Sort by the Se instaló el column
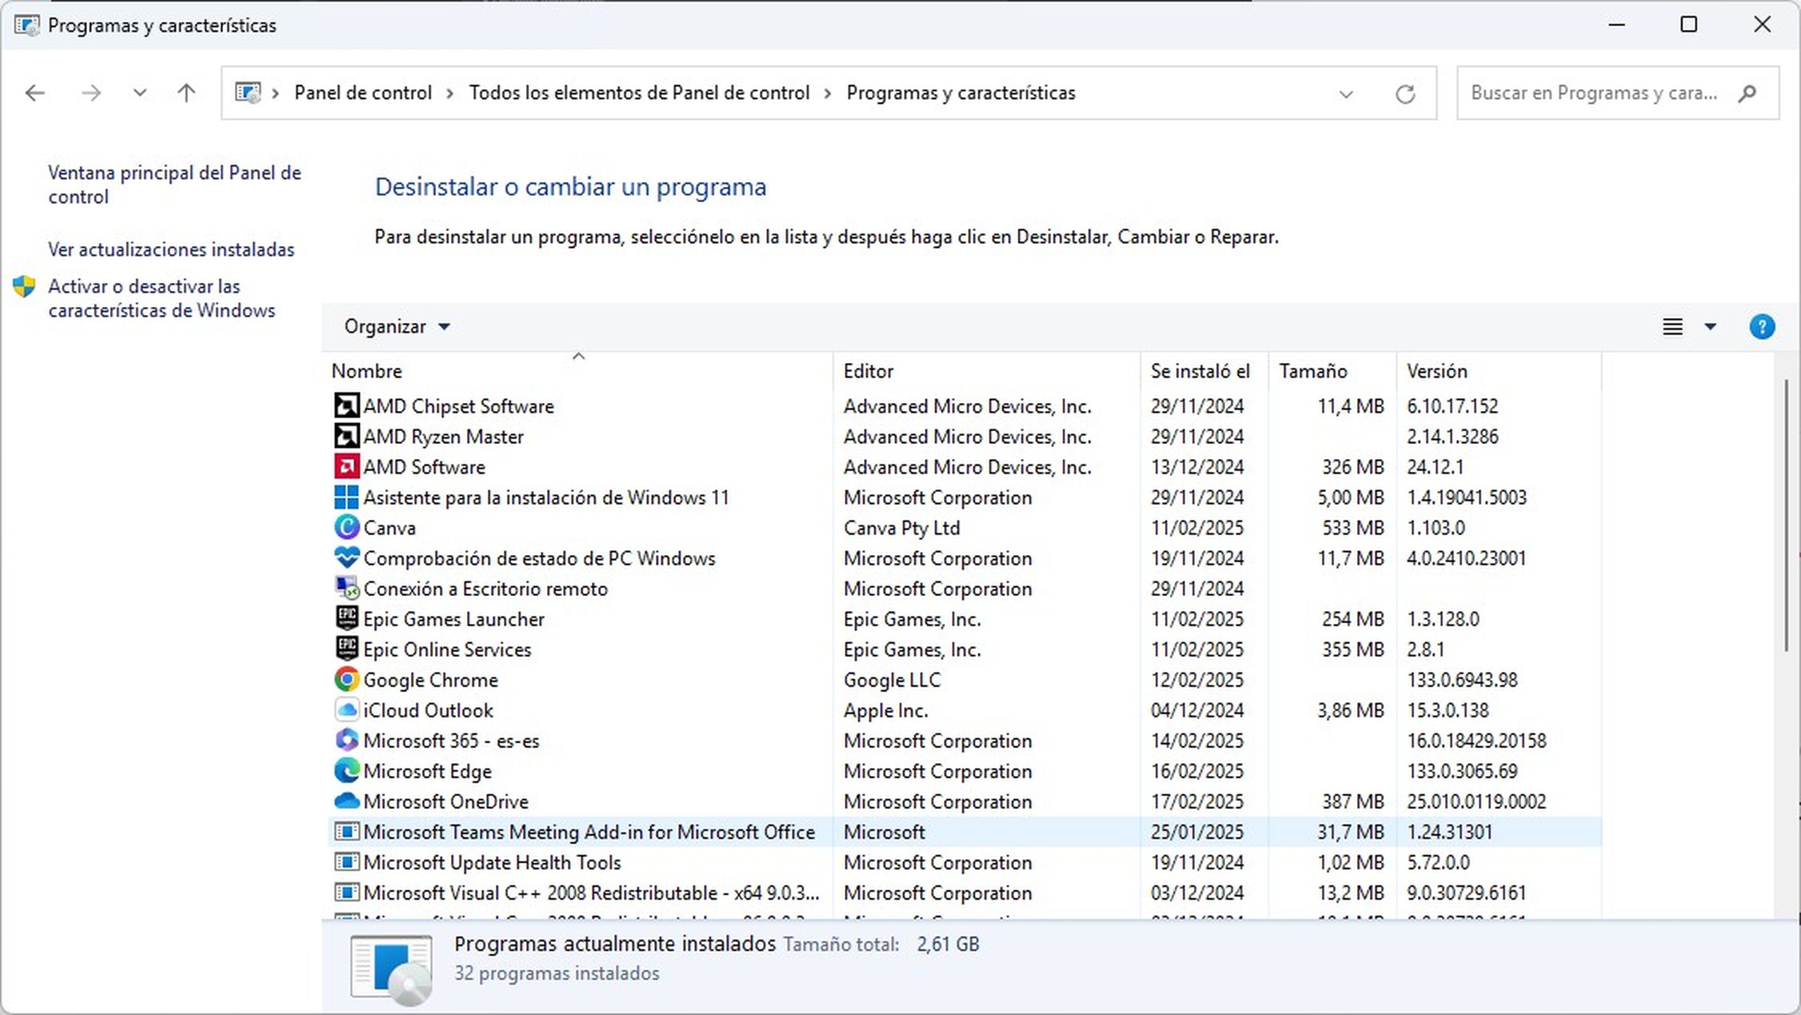The width and height of the screenshot is (1801, 1015). point(1204,371)
